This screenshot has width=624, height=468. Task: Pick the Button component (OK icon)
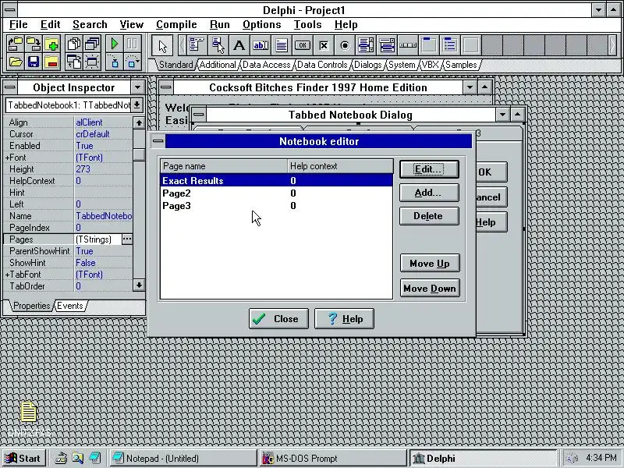[x=303, y=45]
